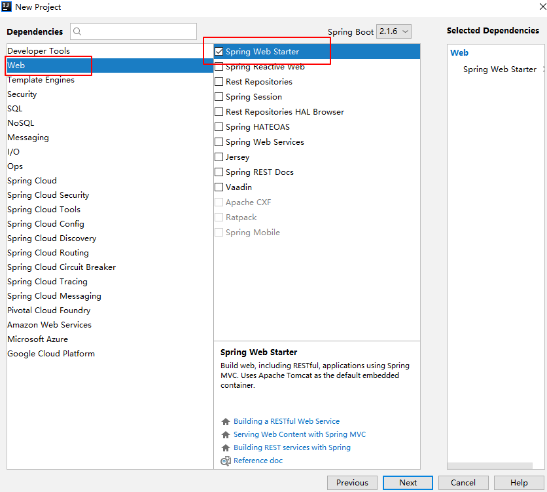Select Developer Tools category

point(110,51)
